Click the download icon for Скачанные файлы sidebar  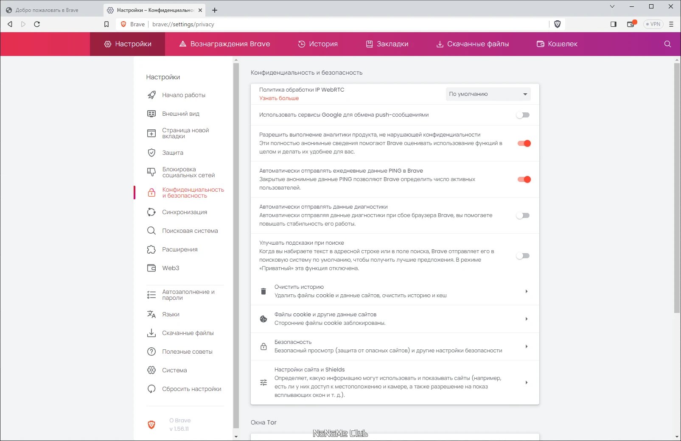click(151, 333)
